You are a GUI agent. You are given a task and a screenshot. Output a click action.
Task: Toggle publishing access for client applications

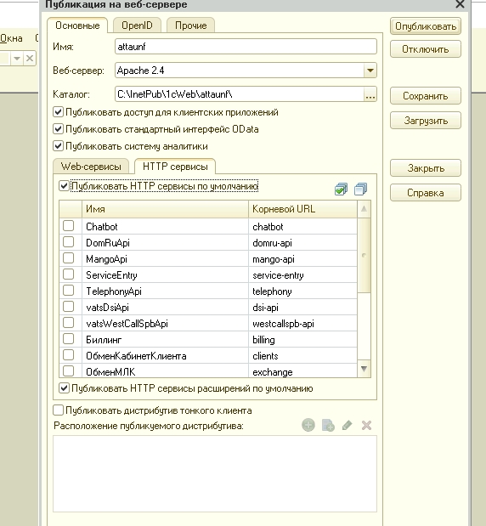click(58, 112)
